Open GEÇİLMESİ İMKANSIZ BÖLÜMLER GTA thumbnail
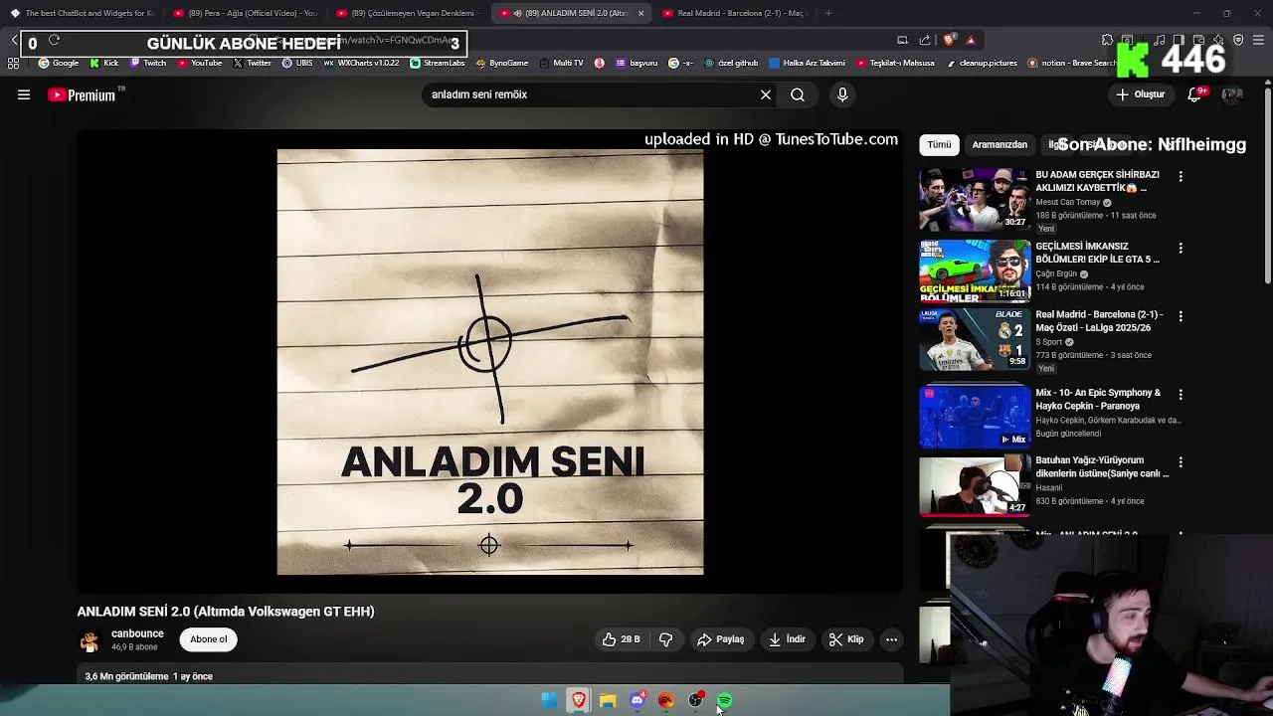This screenshot has height=716, width=1273. (975, 269)
